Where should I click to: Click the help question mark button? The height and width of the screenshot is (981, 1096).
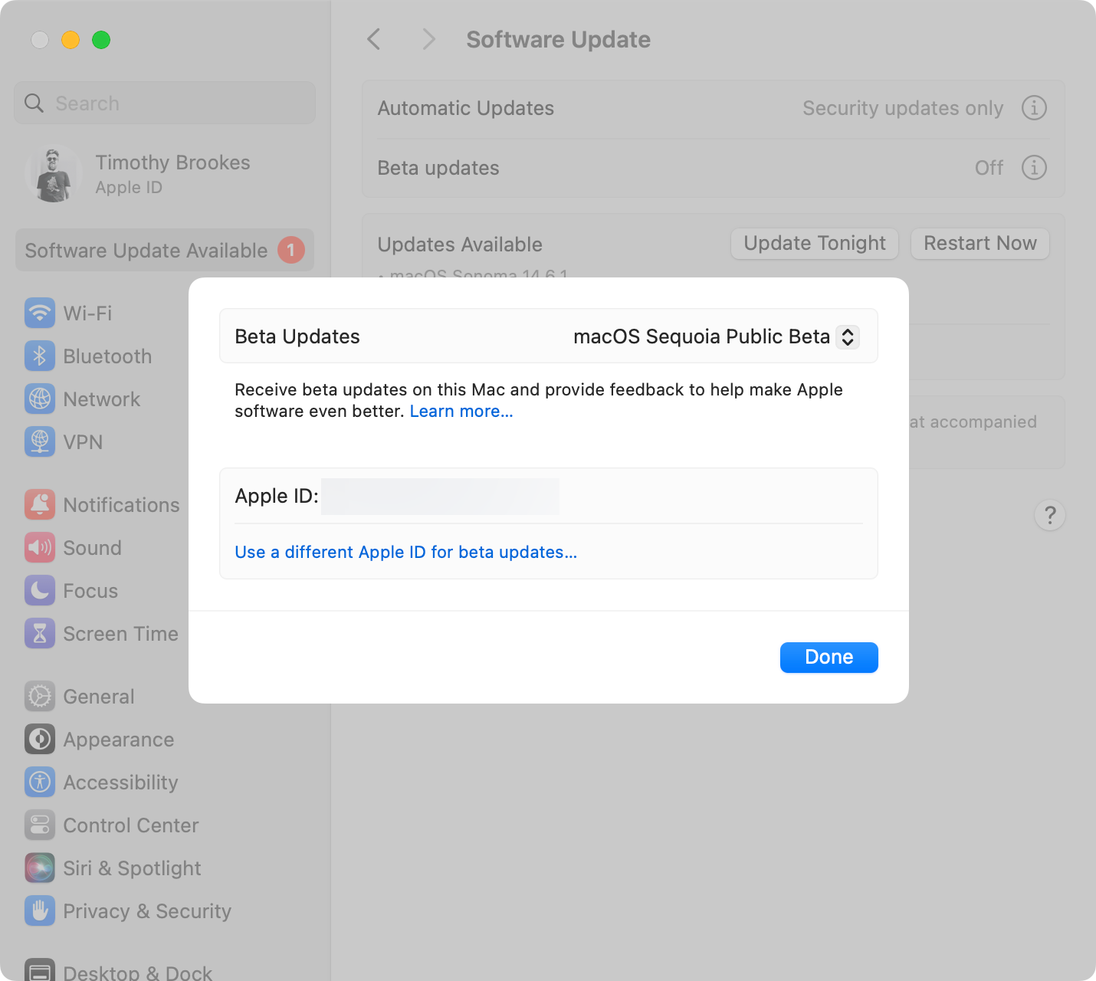point(1050,515)
